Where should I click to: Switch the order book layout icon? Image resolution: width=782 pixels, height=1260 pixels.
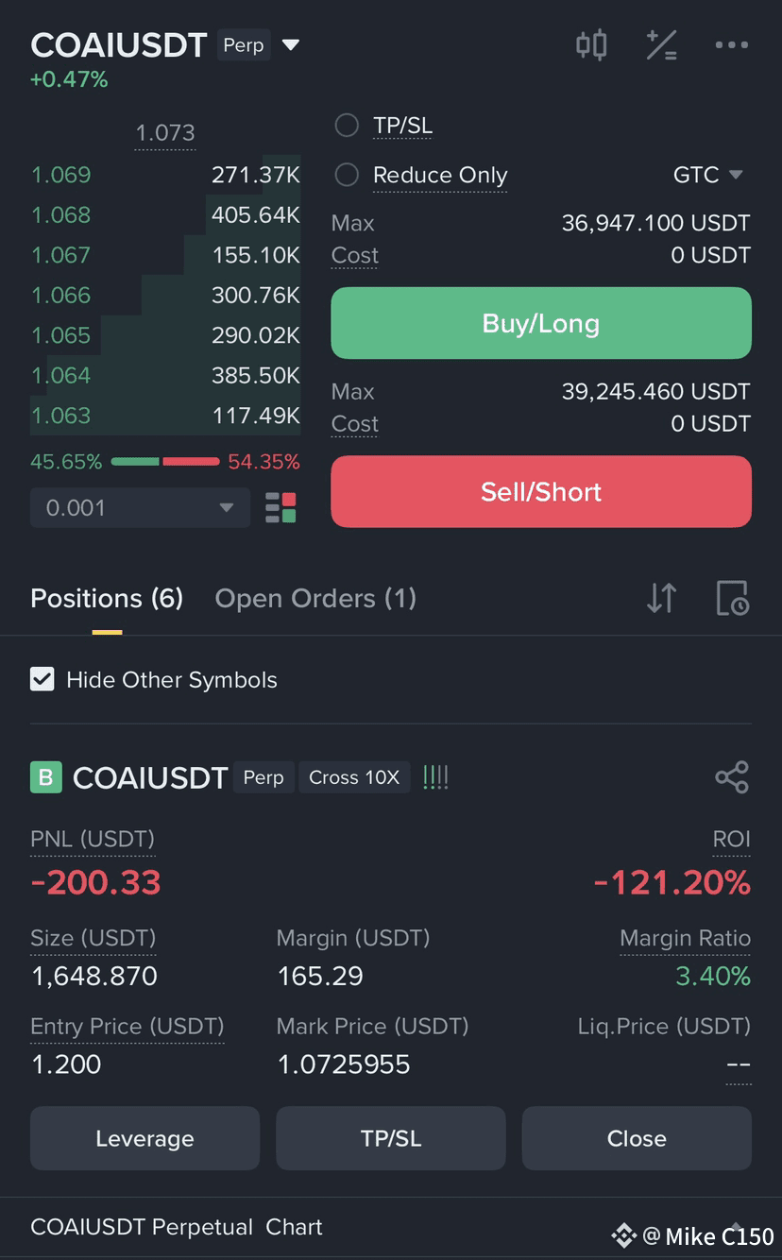pos(280,507)
